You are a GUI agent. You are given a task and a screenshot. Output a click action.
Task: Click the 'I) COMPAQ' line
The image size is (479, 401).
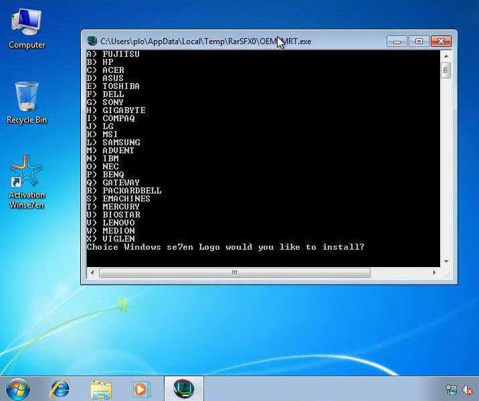pyautogui.click(x=110, y=118)
